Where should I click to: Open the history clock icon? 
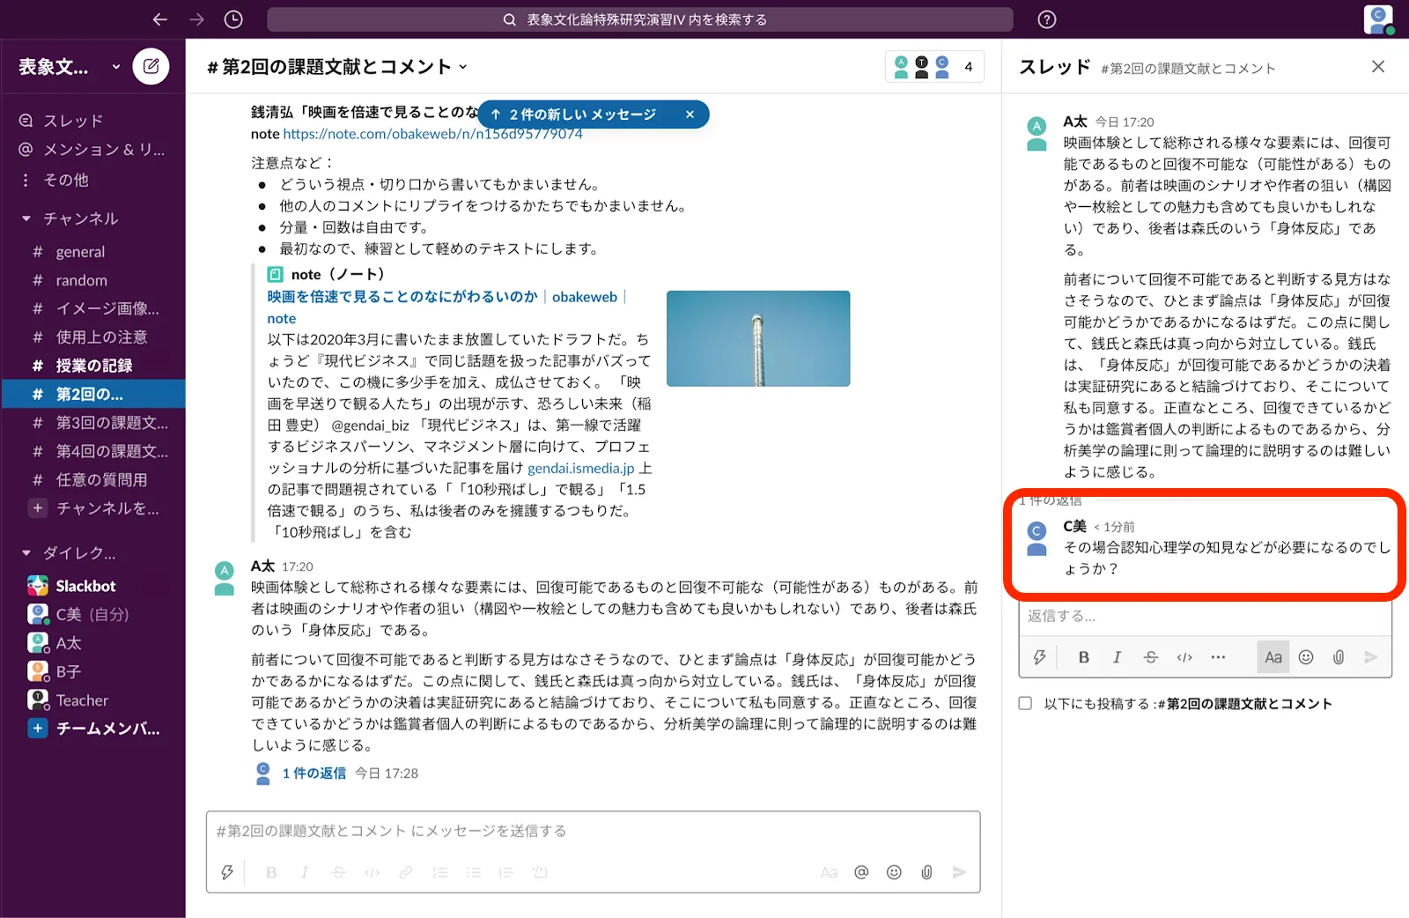233,19
